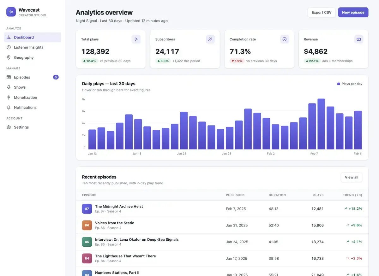Click the New episode button
The width and height of the screenshot is (379, 276).
coord(353,12)
